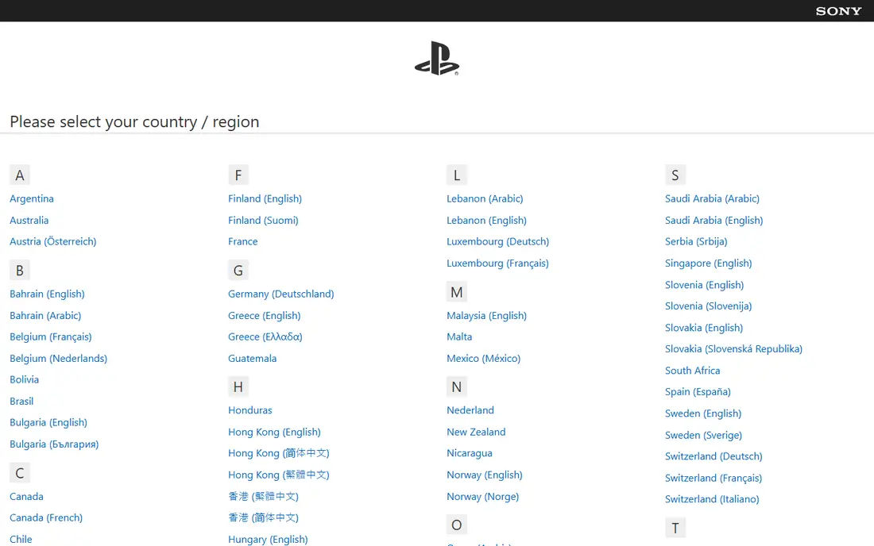
Task: Choose Saudi Arabia (English)
Action: coord(714,221)
